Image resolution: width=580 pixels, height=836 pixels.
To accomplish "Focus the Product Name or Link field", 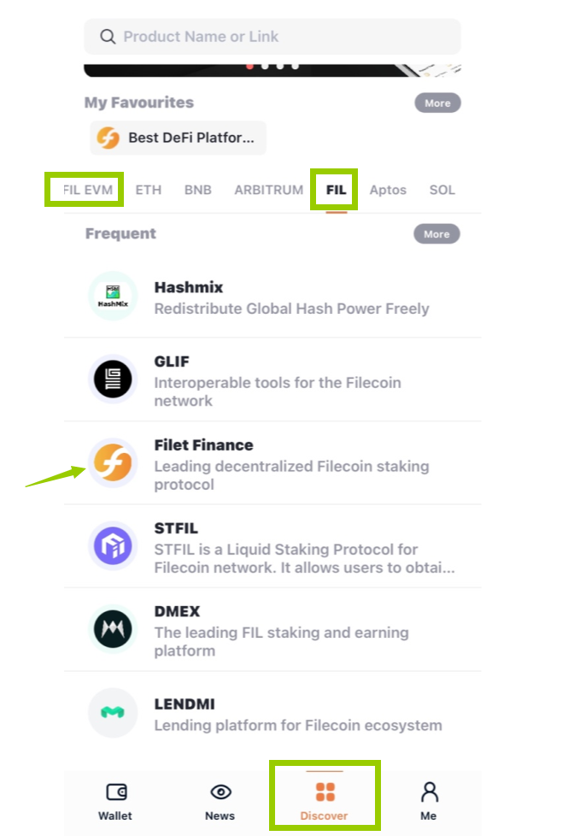I will 272,37.
